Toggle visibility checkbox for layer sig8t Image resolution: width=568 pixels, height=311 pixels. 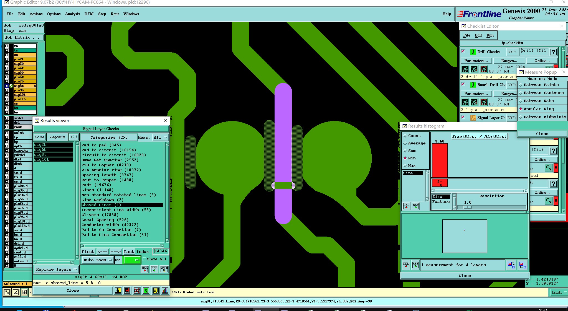(7, 86)
